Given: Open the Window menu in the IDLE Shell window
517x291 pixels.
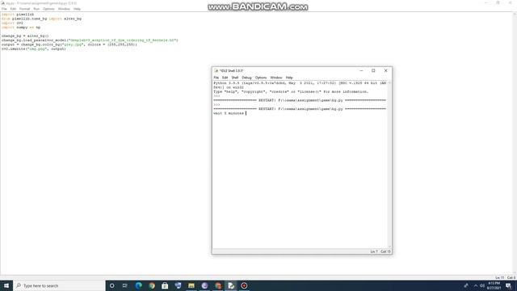Looking at the screenshot, I should [x=276, y=78].
